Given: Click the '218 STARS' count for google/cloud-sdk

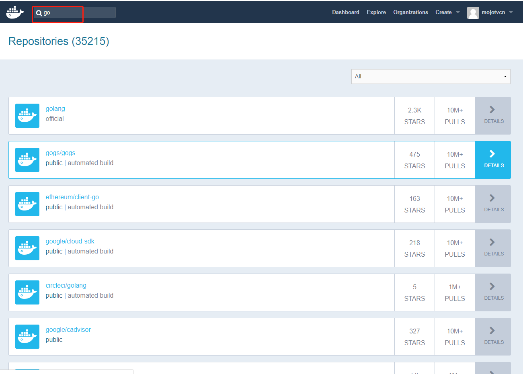Looking at the screenshot, I should tap(414, 248).
